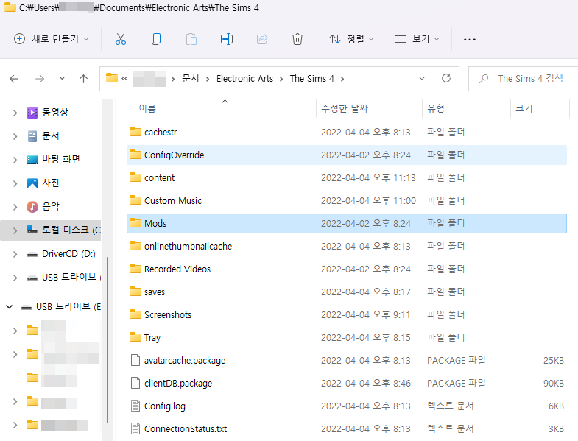Screen dimensions: 578x441
Task: Go up one folder level arrow
Action: click(84, 79)
